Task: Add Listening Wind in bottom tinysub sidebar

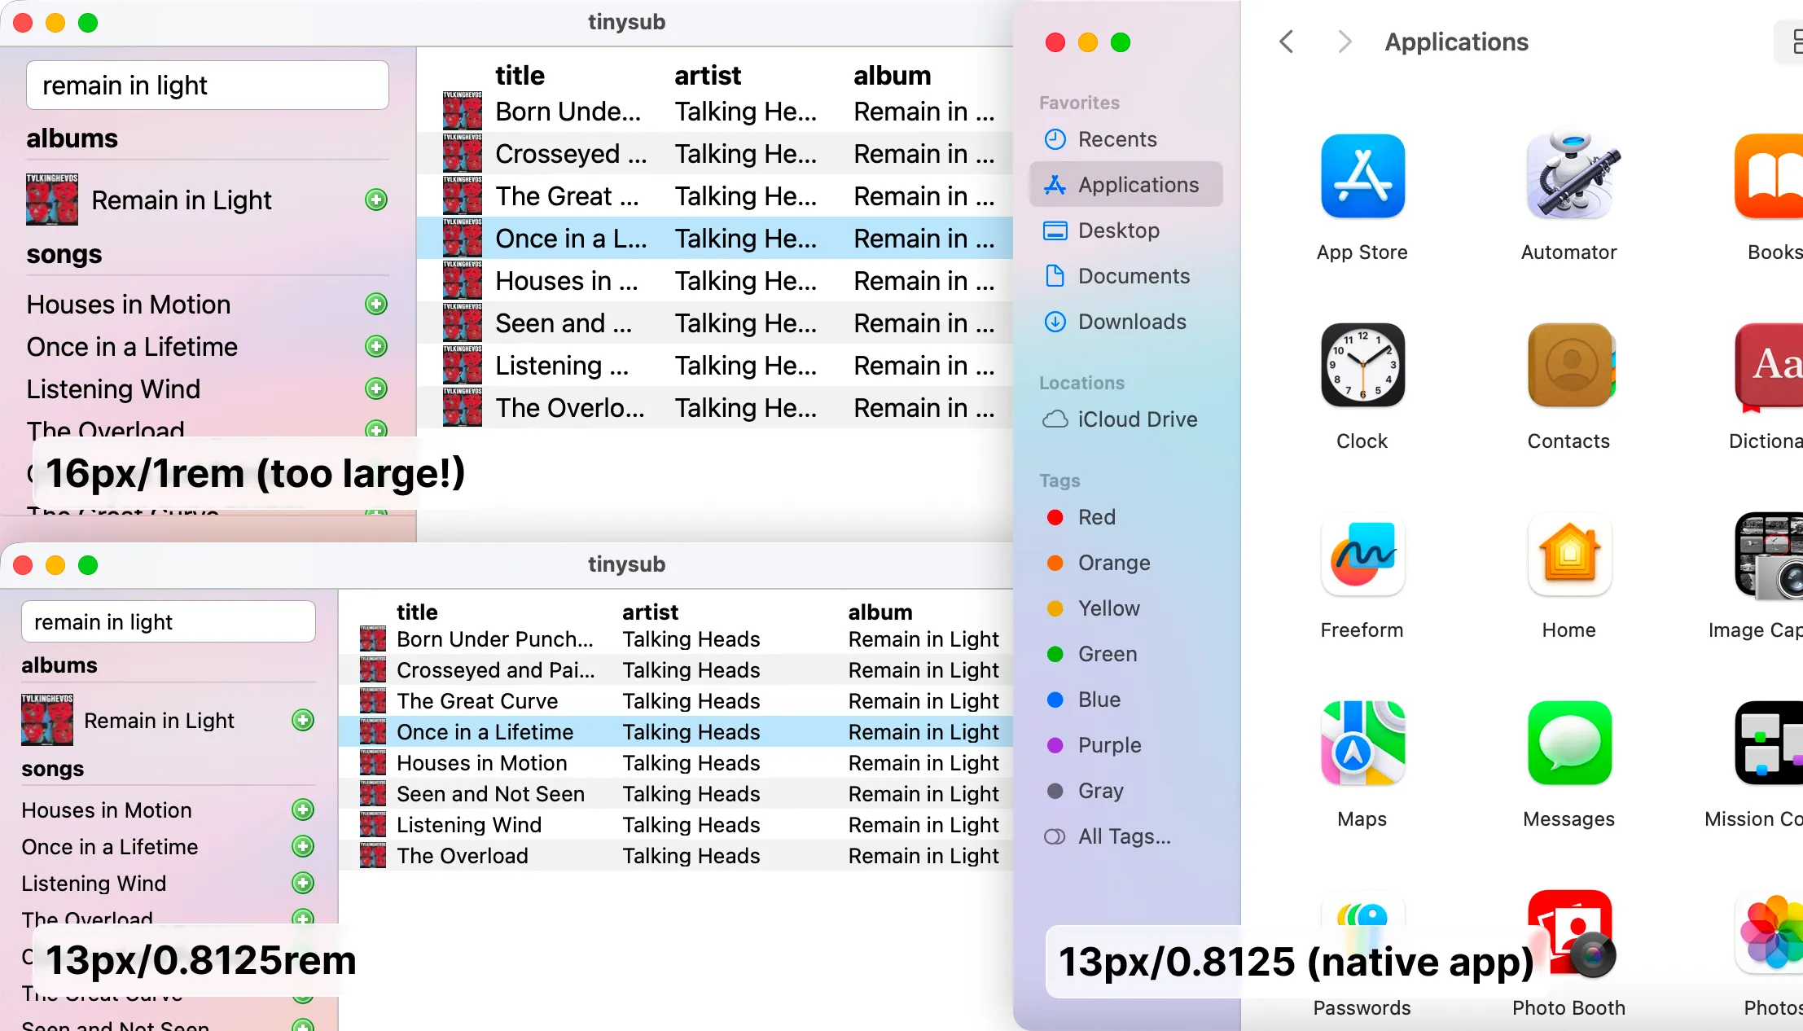Action: point(303,883)
